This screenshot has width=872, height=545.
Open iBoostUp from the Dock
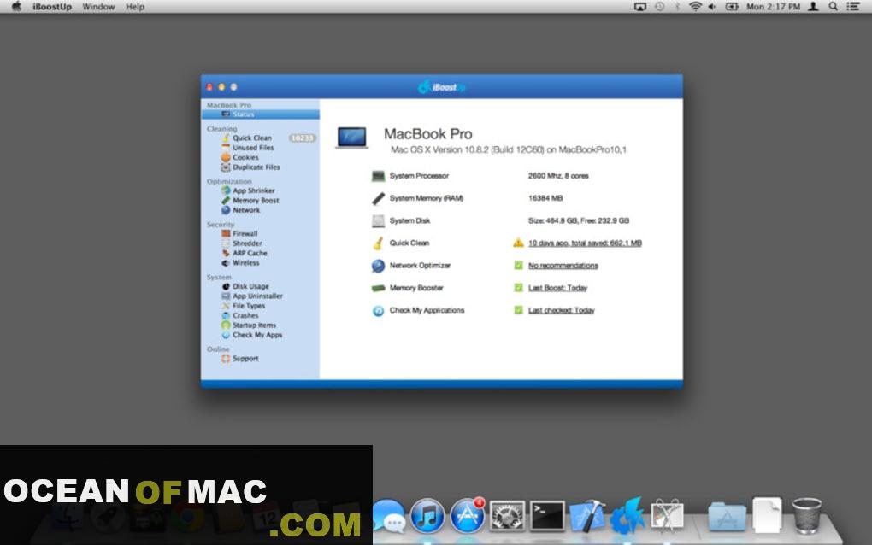tap(627, 516)
